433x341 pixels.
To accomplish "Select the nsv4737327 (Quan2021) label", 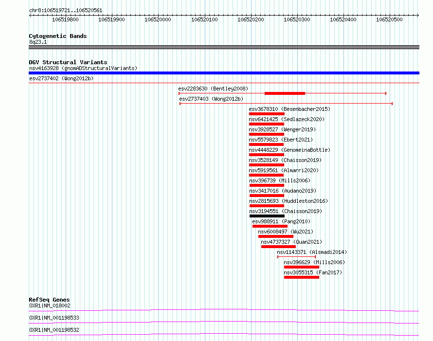I will [291, 242].
